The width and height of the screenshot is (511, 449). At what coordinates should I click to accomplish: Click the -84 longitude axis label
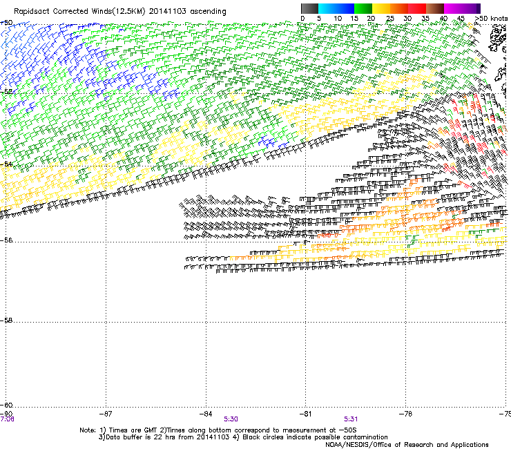(206, 414)
